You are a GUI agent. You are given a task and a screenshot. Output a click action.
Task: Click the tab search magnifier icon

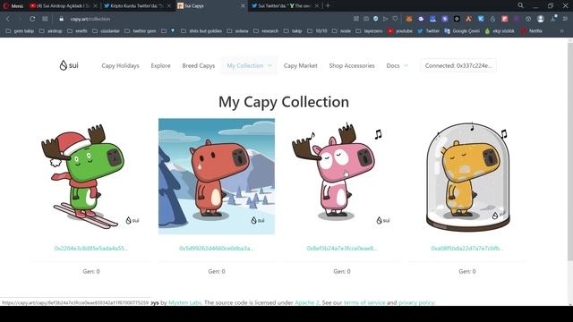[520, 5]
